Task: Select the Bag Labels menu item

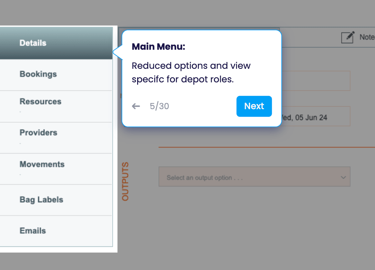Action: 41,200
